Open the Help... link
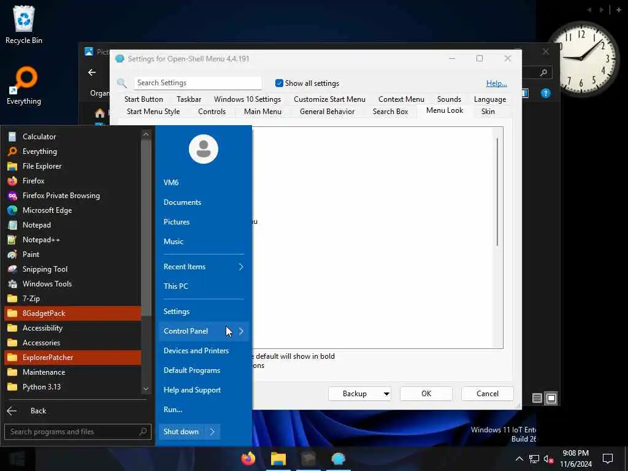628x471 pixels. pos(497,83)
